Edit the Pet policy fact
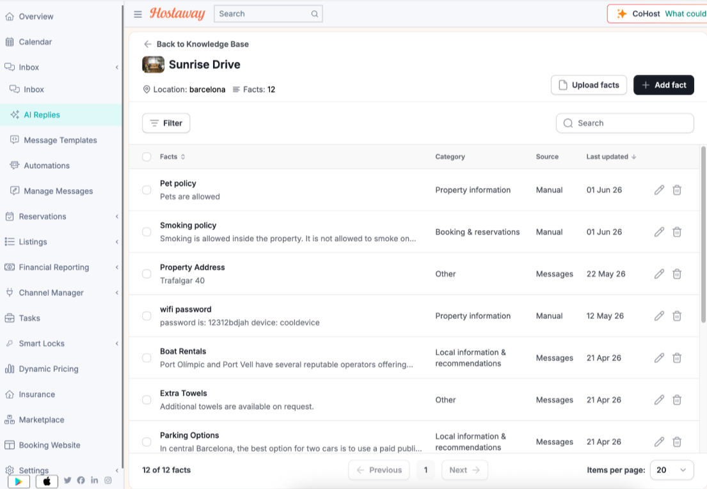 (659, 190)
